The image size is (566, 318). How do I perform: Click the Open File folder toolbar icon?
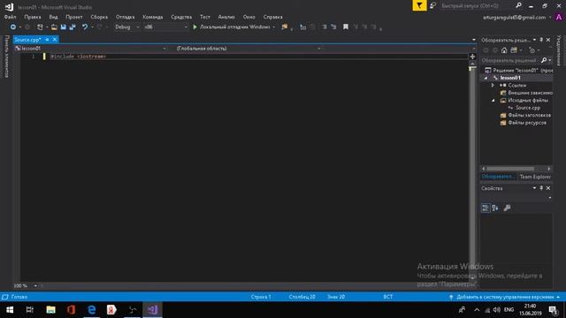(x=54, y=27)
